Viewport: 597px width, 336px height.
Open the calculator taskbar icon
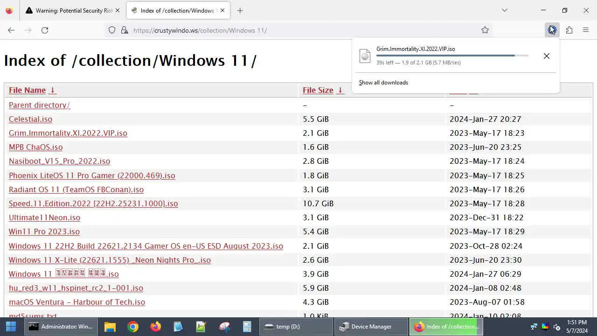[x=247, y=327]
